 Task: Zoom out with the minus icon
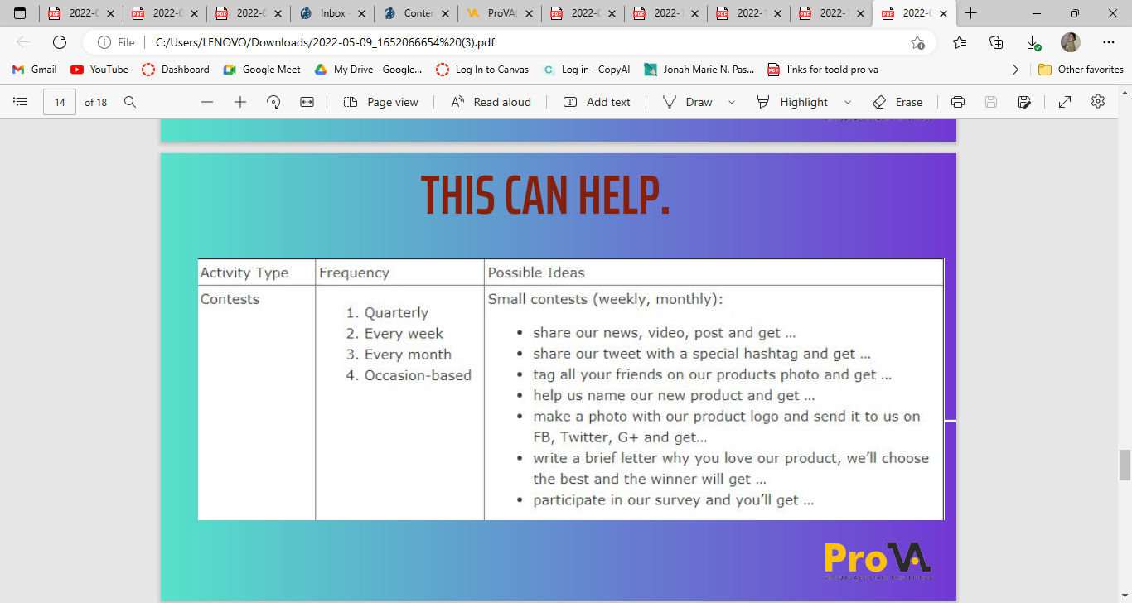click(x=207, y=102)
